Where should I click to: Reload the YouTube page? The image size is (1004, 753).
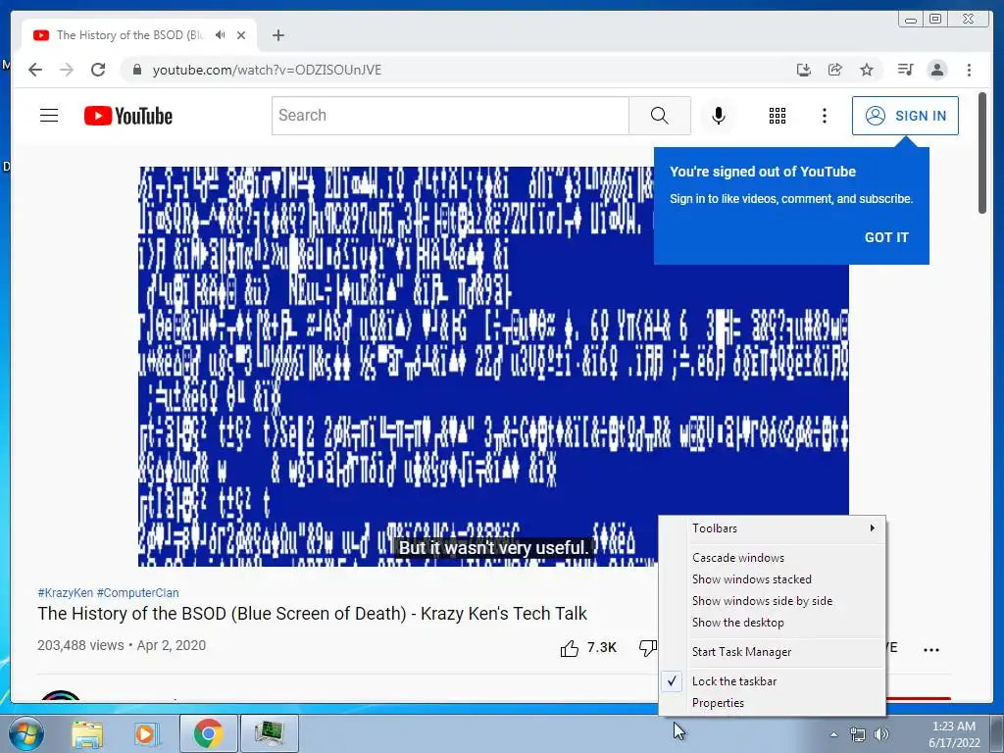(98, 70)
